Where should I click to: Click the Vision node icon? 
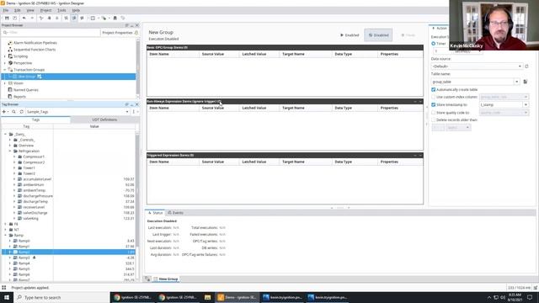click(10, 83)
